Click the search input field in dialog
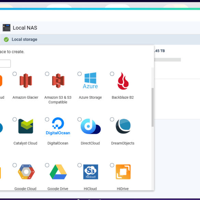This screenshot has width=200, height=200. tap(5, 64)
